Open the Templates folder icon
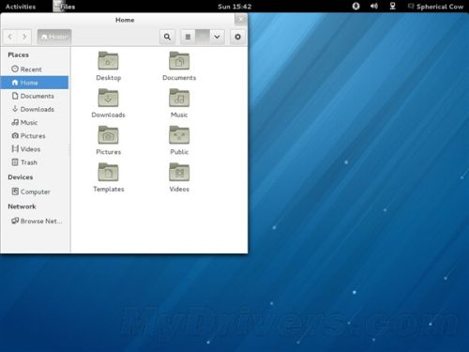The image size is (469, 352). (x=108, y=172)
